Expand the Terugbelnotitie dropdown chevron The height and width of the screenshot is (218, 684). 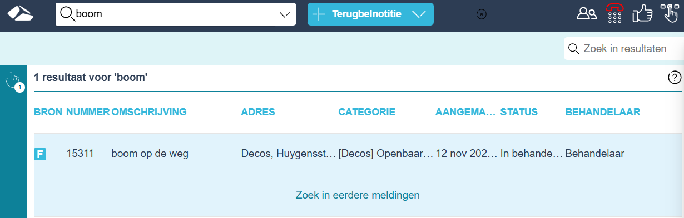(x=419, y=14)
